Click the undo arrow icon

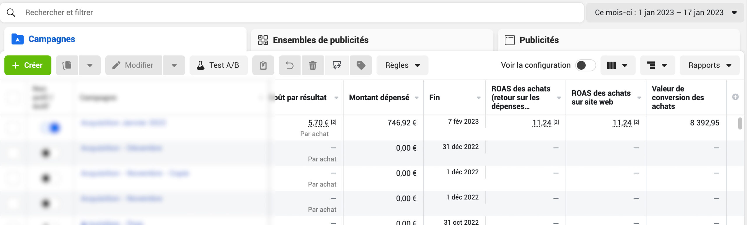289,65
